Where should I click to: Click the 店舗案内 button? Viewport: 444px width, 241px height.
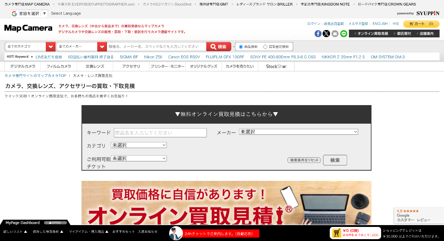[426, 34]
